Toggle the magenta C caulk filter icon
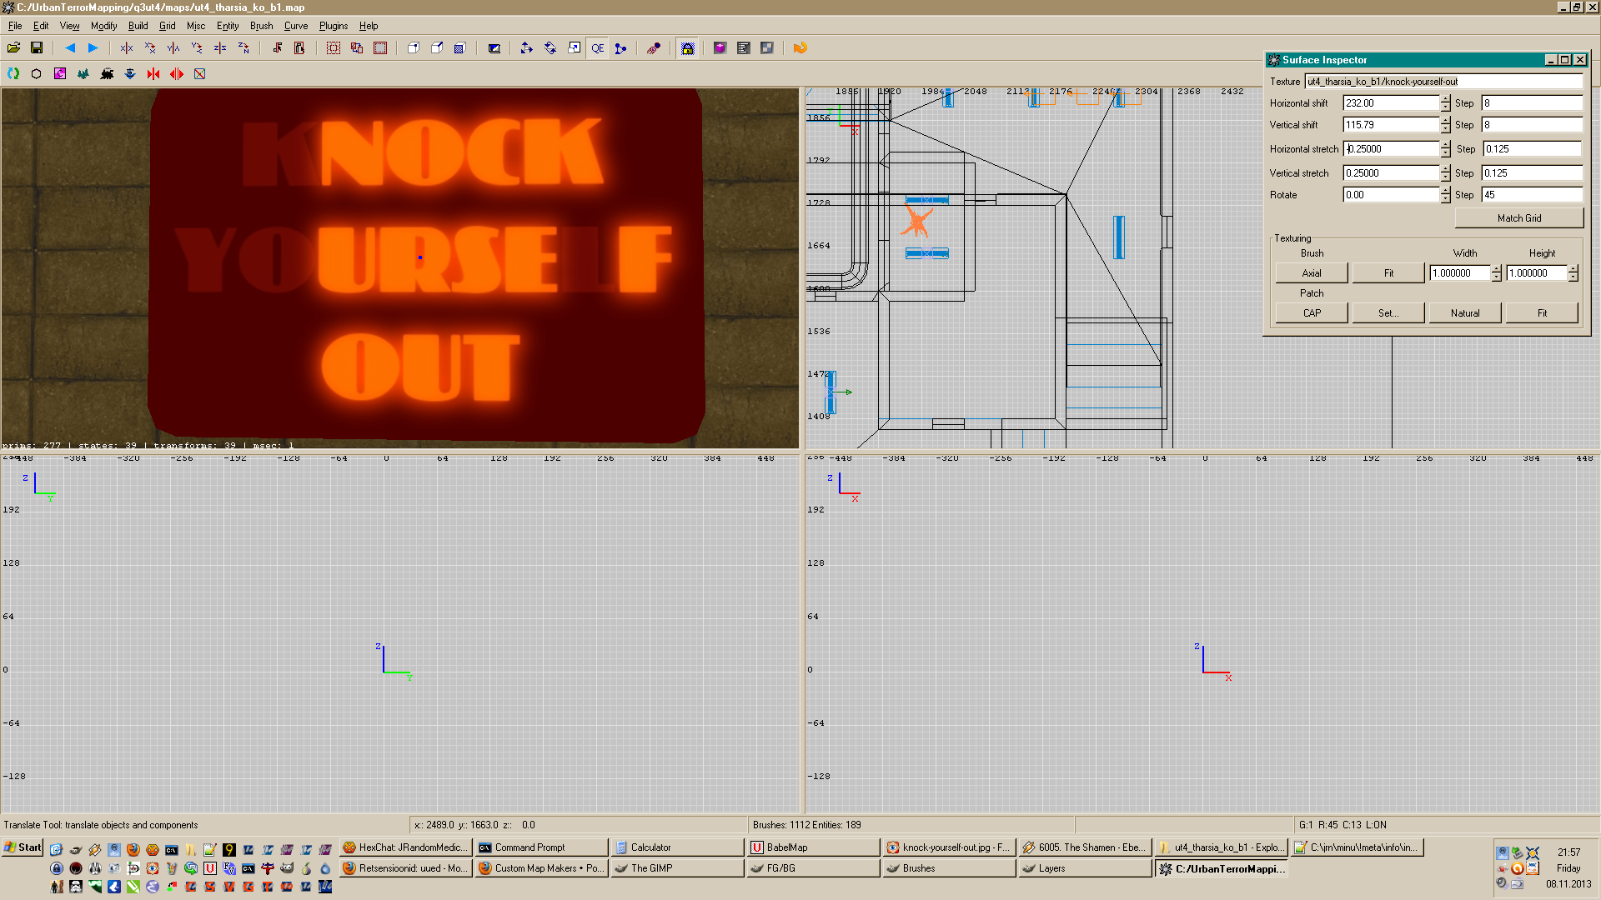Viewport: 1601px width, 900px height. pyautogui.click(x=60, y=74)
